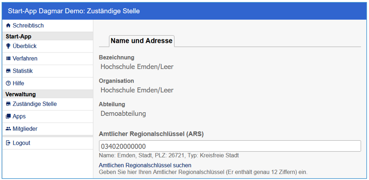Open the Mitglieder text link
The width and height of the screenshot is (369, 180).
(x=25, y=129)
